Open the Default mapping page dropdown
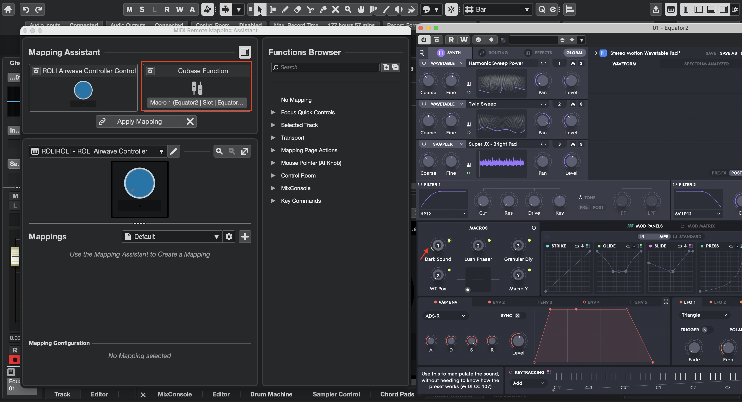The image size is (742, 402). tap(172, 237)
